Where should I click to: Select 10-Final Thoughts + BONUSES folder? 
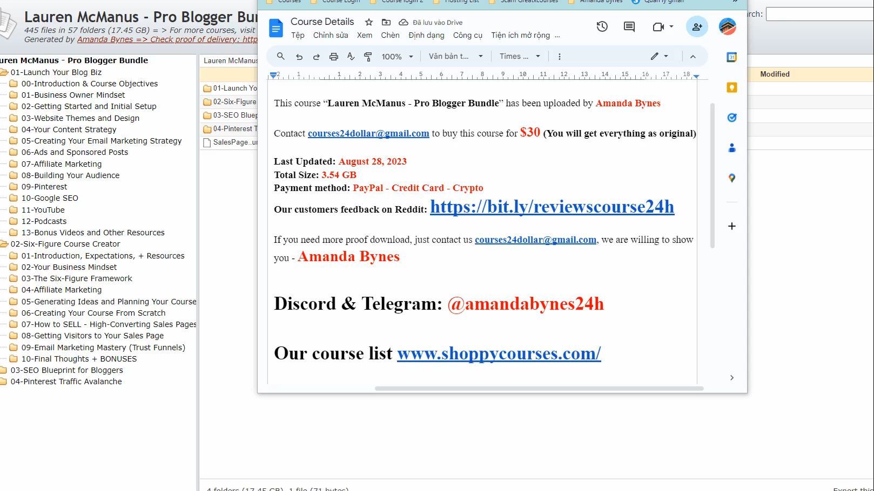pyautogui.click(x=79, y=359)
